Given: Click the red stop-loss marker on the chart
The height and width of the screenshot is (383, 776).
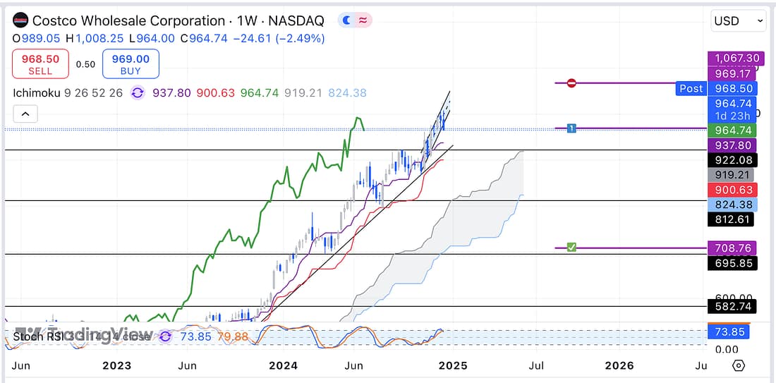Looking at the screenshot, I should 571,83.
